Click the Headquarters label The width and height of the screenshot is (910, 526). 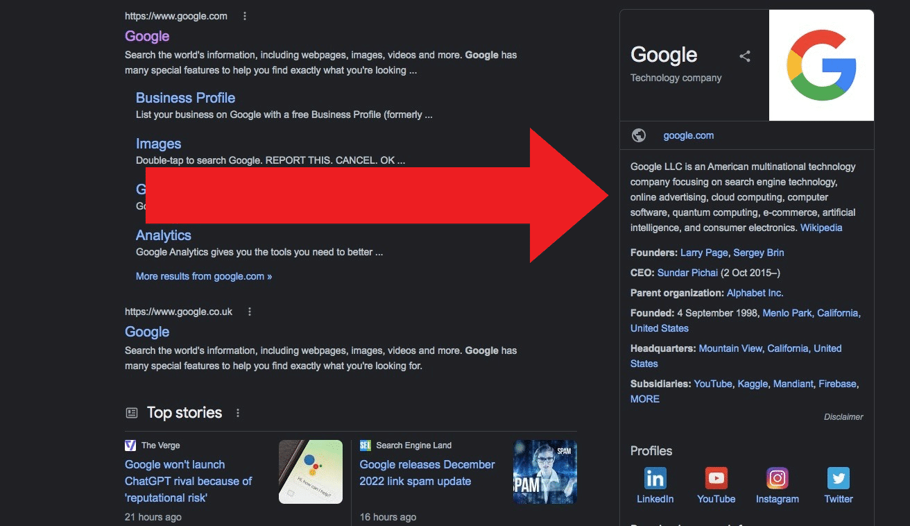click(663, 348)
